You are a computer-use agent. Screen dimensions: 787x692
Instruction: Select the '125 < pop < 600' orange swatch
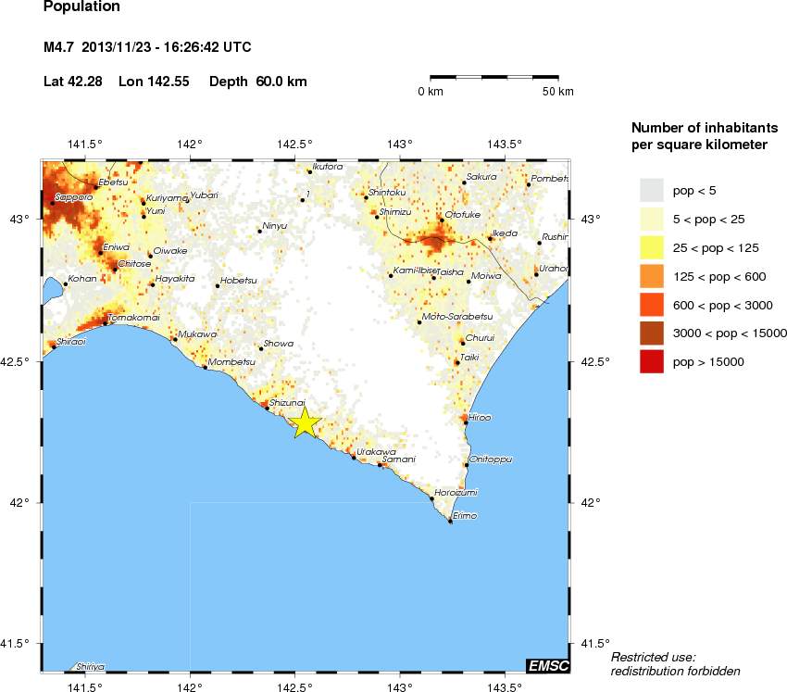653,276
